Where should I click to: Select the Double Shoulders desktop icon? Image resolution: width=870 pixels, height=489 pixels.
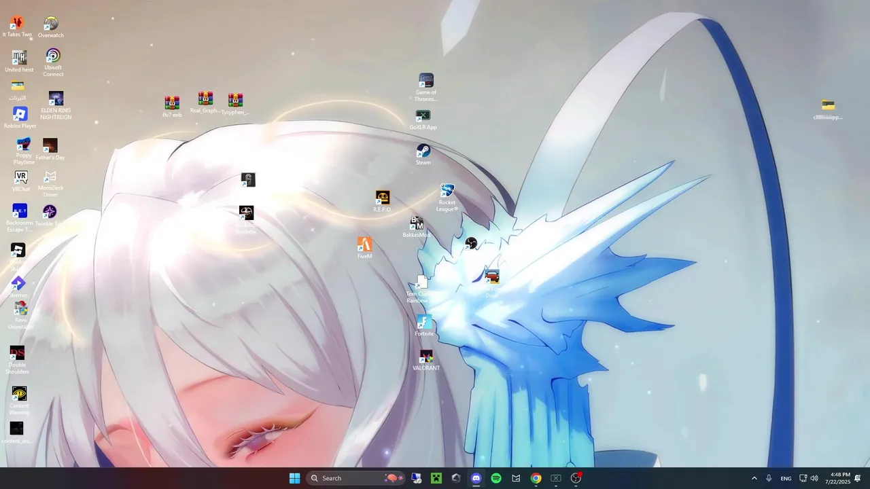tap(17, 360)
